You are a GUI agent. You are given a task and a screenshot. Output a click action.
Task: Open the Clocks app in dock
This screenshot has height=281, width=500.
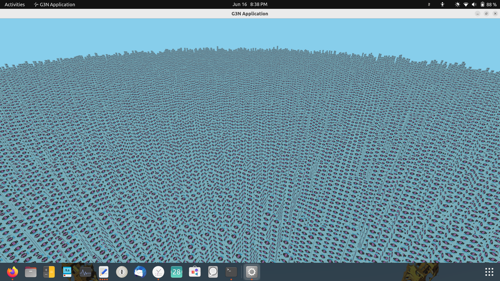pos(158,272)
